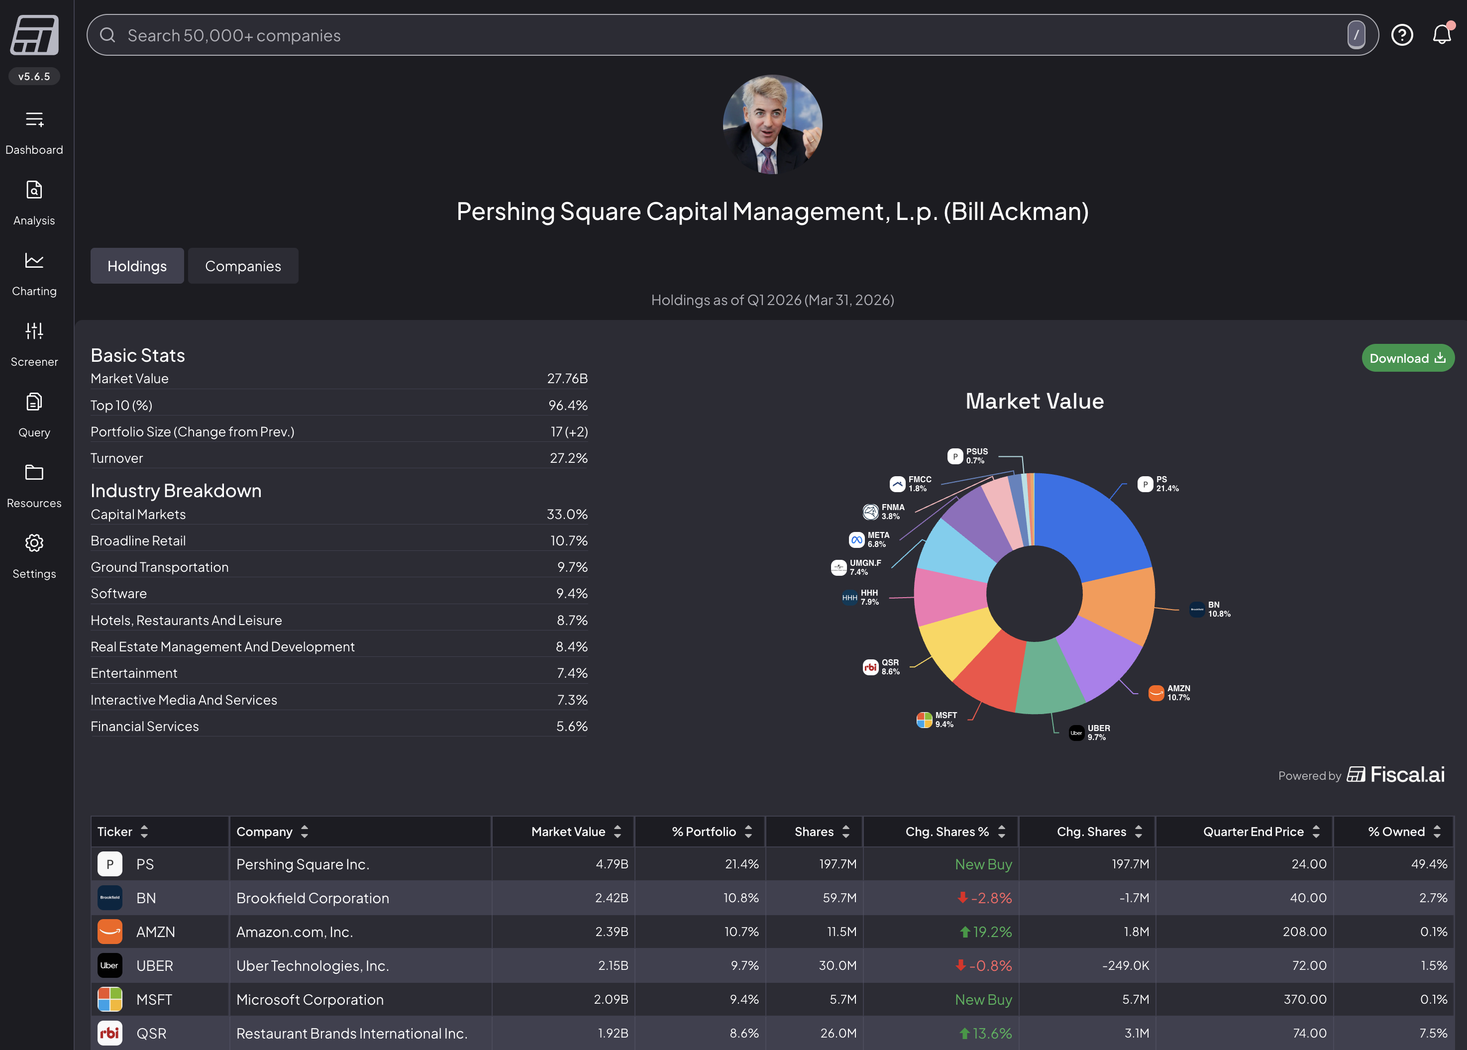Click the Capital Markets industry row
Image resolution: width=1467 pixels, height=1050 pixels.
point(339,514)
